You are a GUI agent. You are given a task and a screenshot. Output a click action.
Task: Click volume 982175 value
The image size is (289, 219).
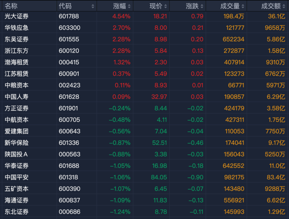[x=234, y=177]
